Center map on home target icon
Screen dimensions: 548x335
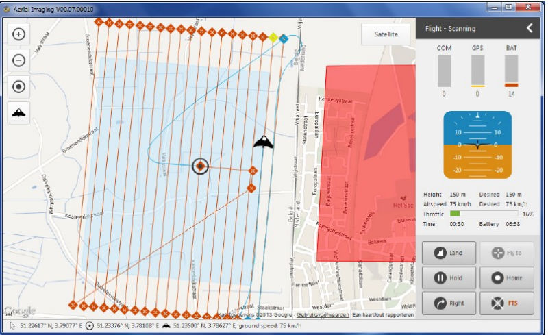coord(18,86)
